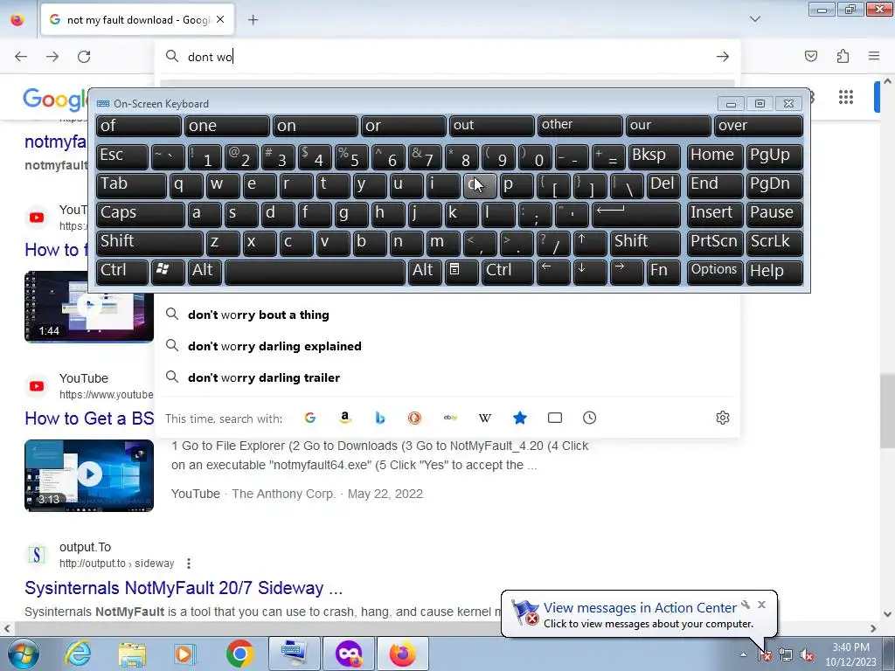The width and height of the screenshot is (895, 671).
Task: Toggle Caps key on On-Screen Keyboard
Action: point(140,213)
